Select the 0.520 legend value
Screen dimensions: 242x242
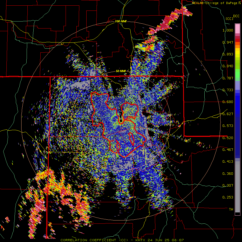[x=228, y=138]
